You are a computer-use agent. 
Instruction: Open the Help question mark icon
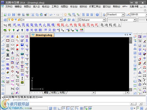[x=97, y=15]
